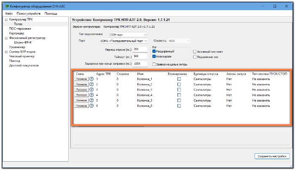Click the help icon in Колонка_2 row
Viewport: 295px width, 170px height.
[x=91, y=84]
